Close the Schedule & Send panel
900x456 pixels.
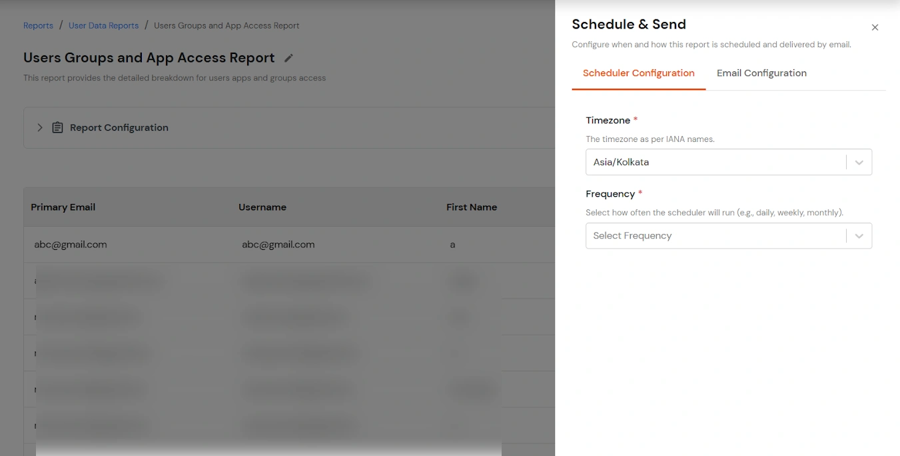[875, 27]
